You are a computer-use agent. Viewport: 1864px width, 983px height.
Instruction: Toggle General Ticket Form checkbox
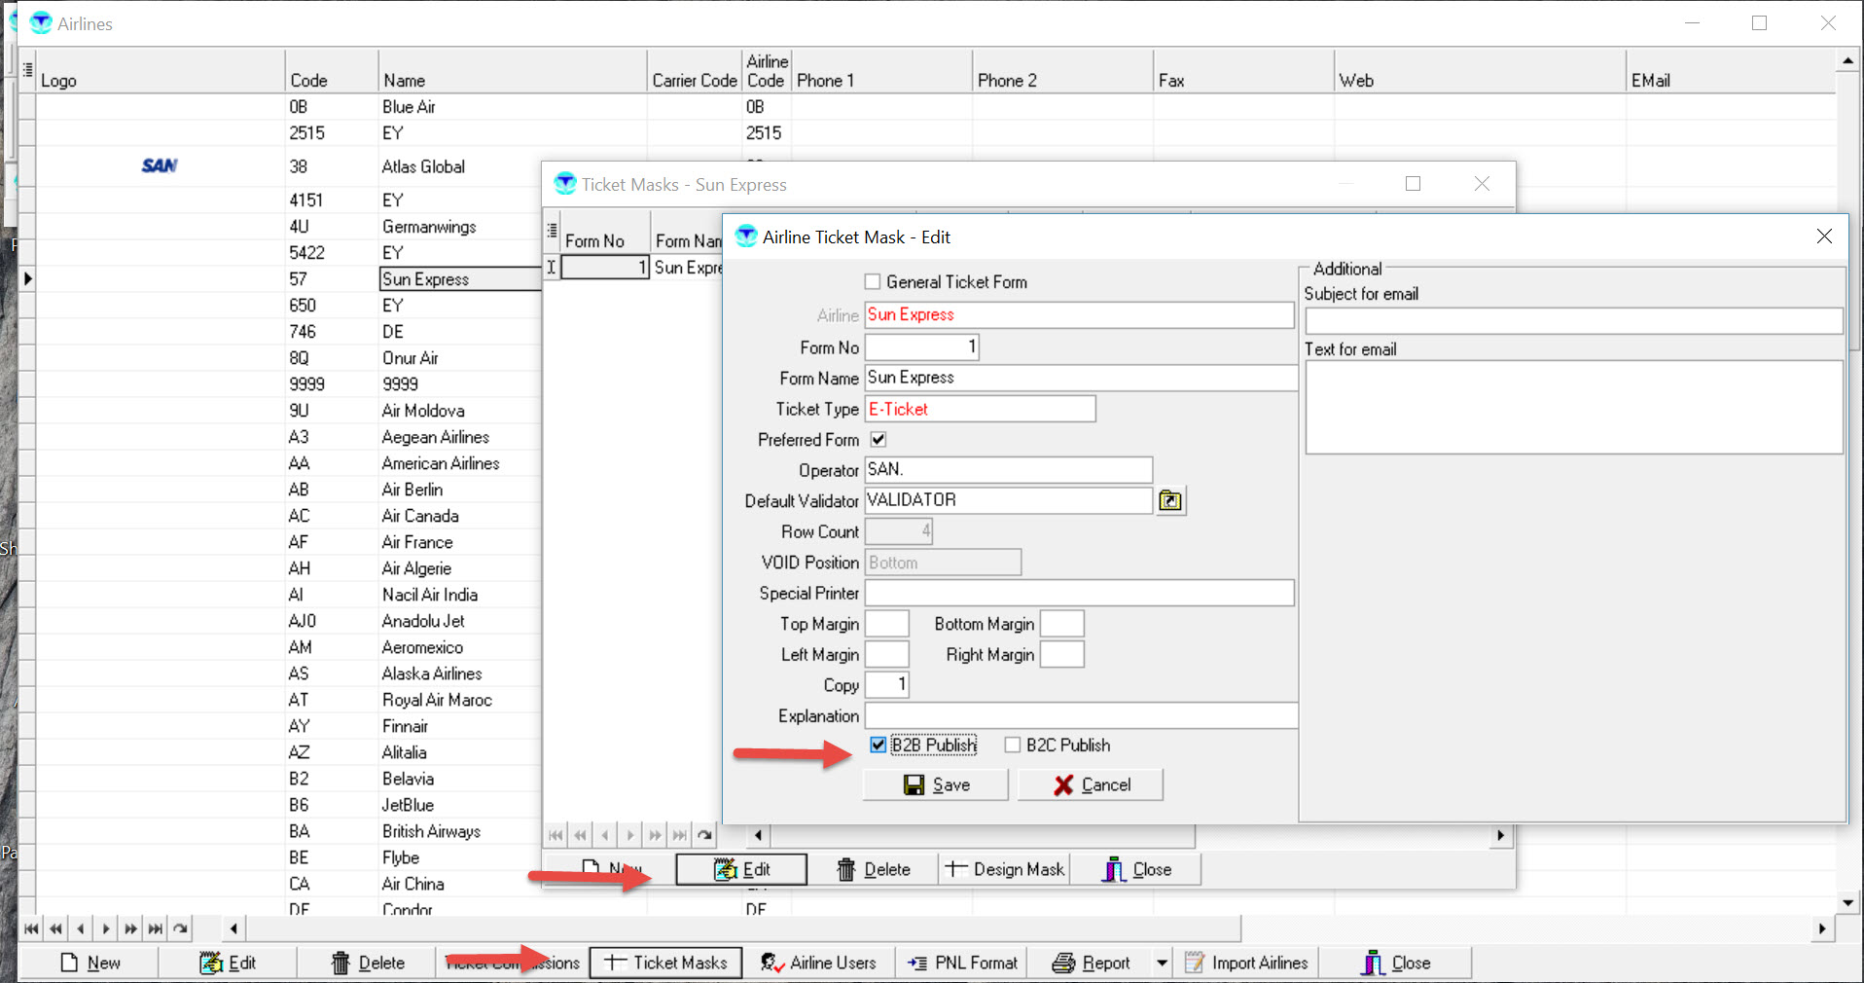[873, 282]
